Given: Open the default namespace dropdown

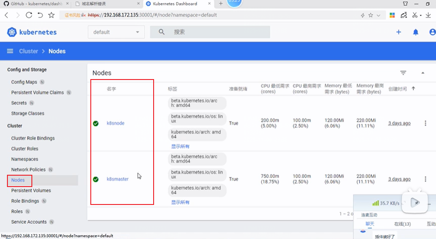Looking at the screenshot, I should pyautogui.click(x=116, y=32).
